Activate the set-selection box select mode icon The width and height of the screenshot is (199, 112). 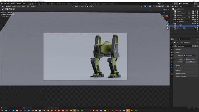point(6,9)
